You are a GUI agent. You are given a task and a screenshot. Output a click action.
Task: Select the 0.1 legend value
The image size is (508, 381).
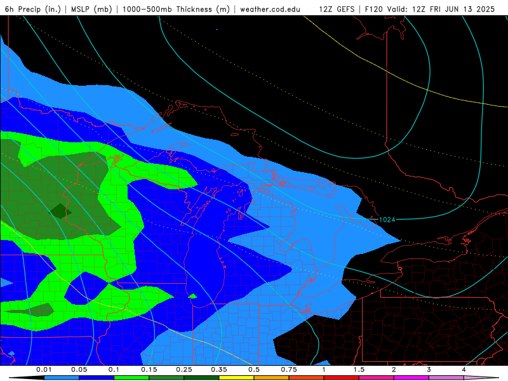(x=114, y=370)
